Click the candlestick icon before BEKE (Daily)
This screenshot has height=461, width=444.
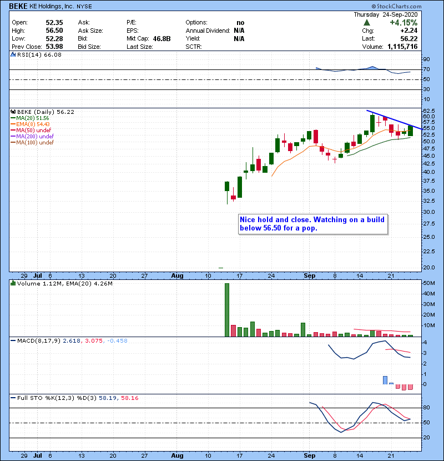point(13,112)
